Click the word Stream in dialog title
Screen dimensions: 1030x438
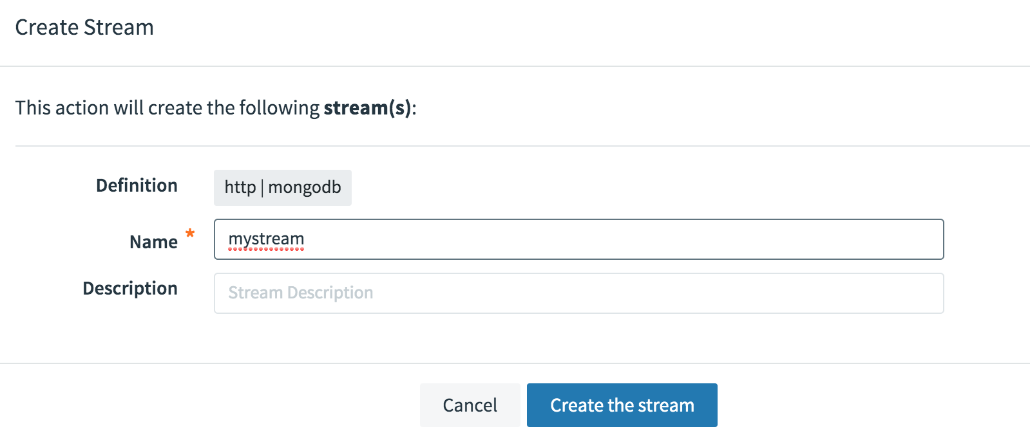tap(119, 28)
